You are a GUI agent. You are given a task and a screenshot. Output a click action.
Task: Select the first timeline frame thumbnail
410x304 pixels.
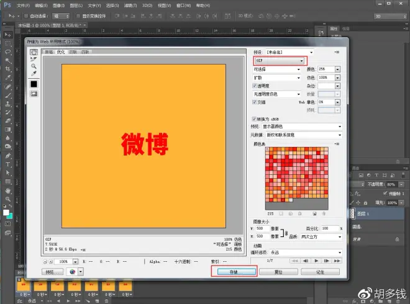click(23, 285)
